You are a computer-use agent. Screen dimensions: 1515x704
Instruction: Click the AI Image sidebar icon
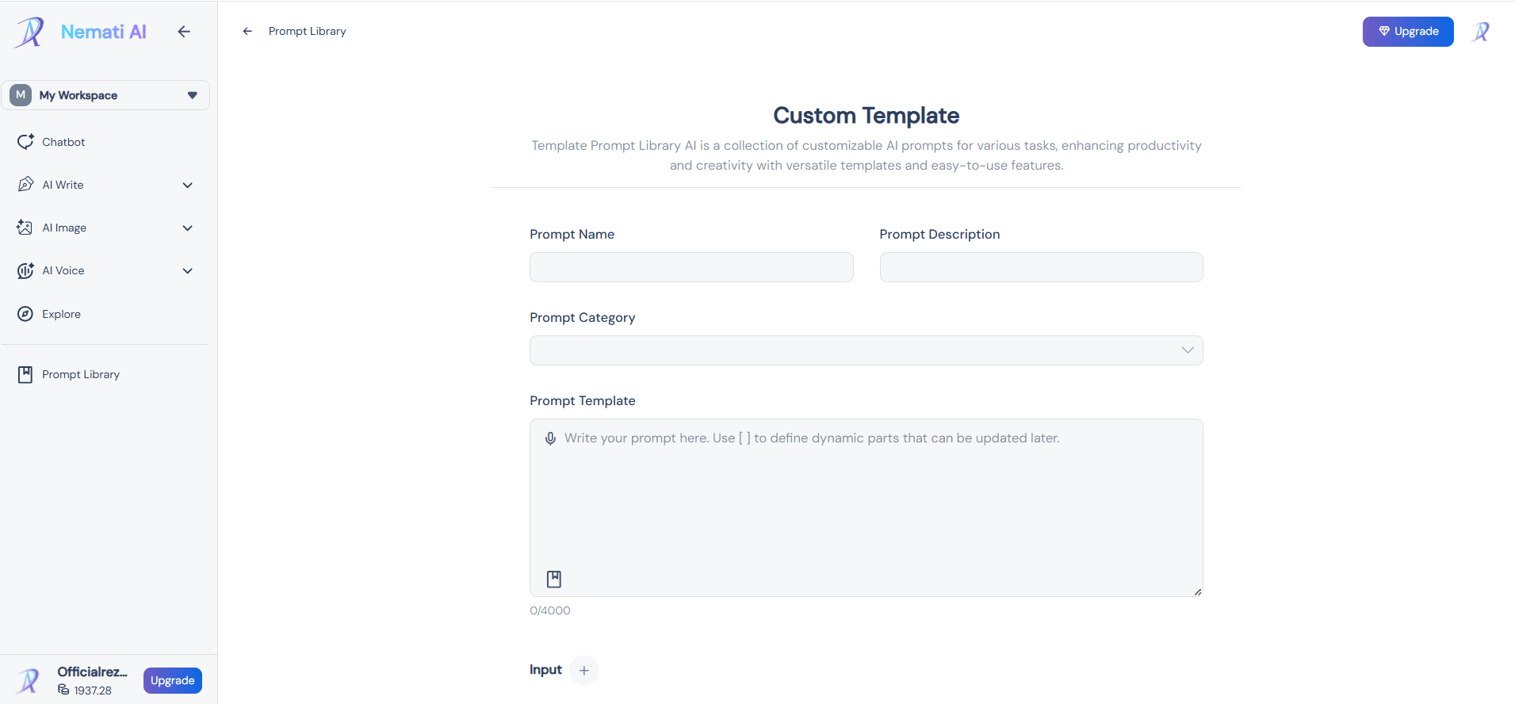coord(26,227)
